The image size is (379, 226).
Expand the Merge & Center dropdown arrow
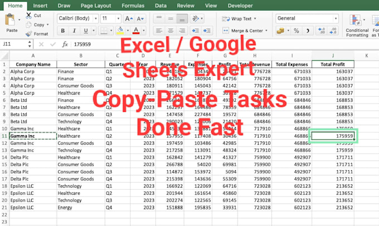(x=266, y=31)
